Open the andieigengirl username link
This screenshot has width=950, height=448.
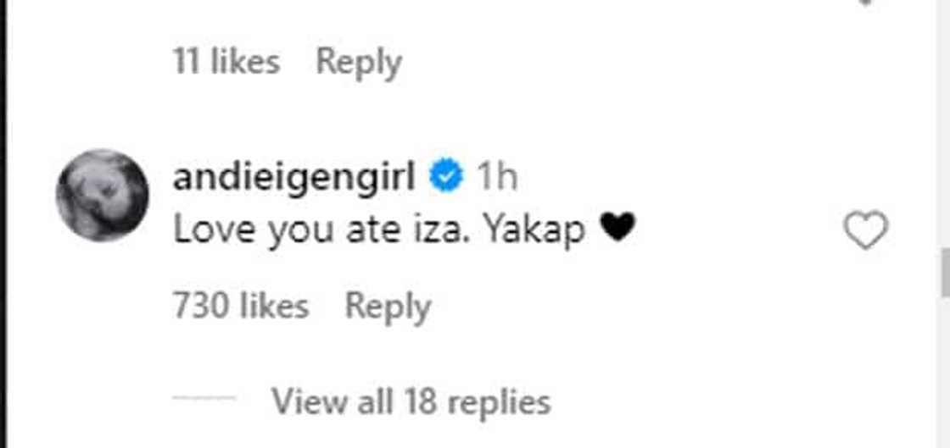coord(293,178)
